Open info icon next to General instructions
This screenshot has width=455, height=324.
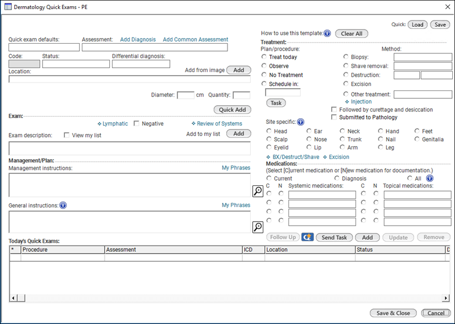pyautogui.click(x=63, y=205)
